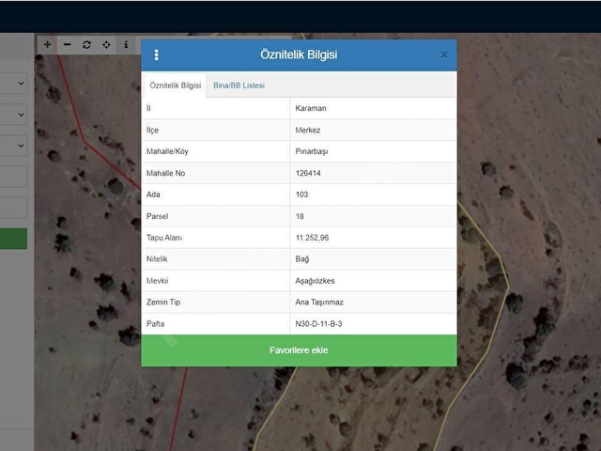Select the Ana Taşınmaz value cell
The width and height of the screenshot is (601, 451).
point(374,303)
